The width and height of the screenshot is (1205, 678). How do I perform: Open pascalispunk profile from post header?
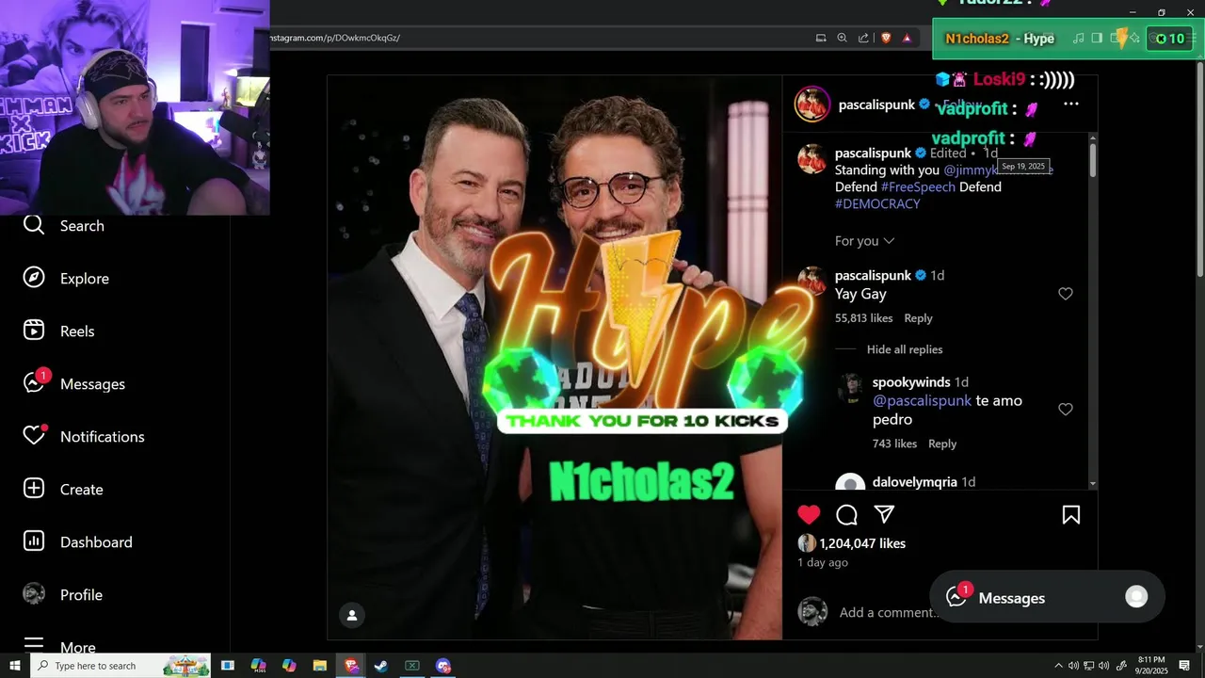click(x=876, y=105)
